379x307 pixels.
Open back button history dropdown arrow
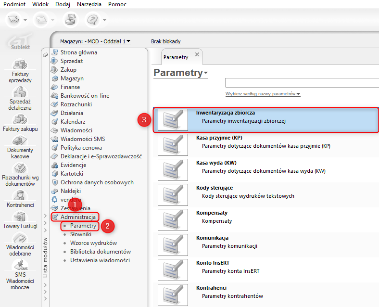click(25, 20)
